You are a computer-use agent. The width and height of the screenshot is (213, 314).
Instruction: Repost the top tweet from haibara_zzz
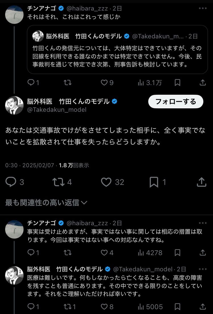(68, 82)
